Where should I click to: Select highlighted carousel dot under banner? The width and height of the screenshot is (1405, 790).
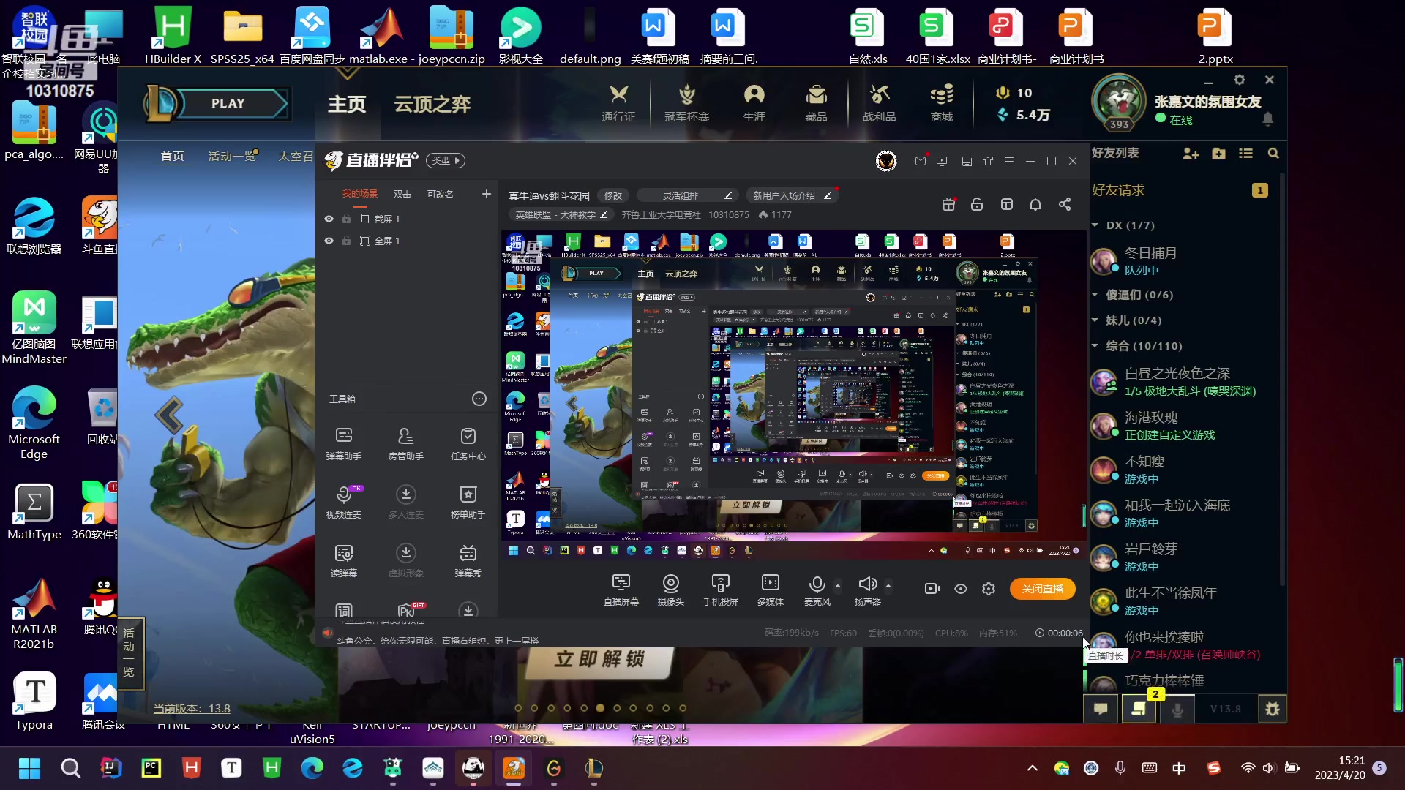tap(600, 708)
